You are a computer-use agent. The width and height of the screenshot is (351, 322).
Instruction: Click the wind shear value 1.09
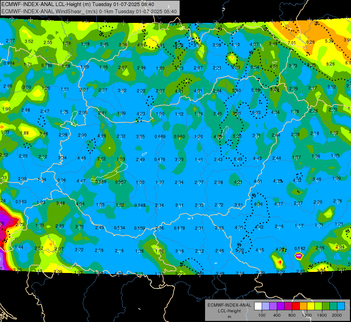pyautogui.click(x=122, y=113)
